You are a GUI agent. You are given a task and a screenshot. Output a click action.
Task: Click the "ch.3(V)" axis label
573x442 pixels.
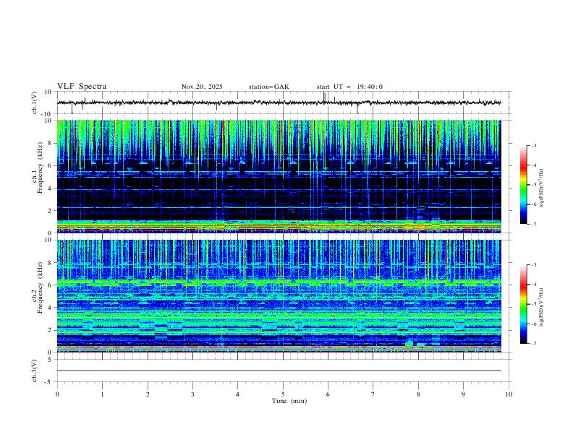coord(35,370)
